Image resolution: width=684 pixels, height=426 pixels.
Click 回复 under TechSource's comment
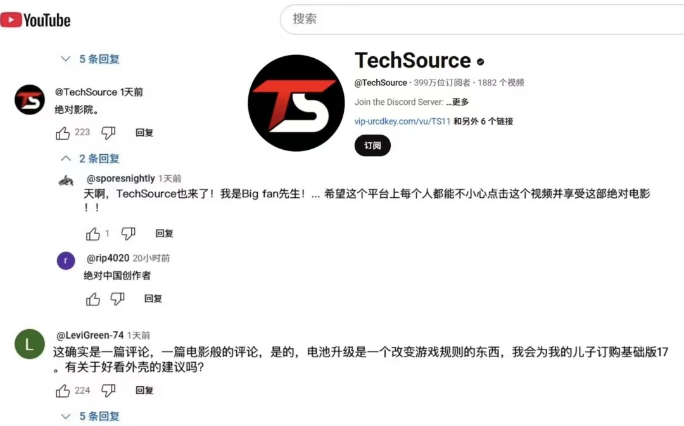pos(144,133)
